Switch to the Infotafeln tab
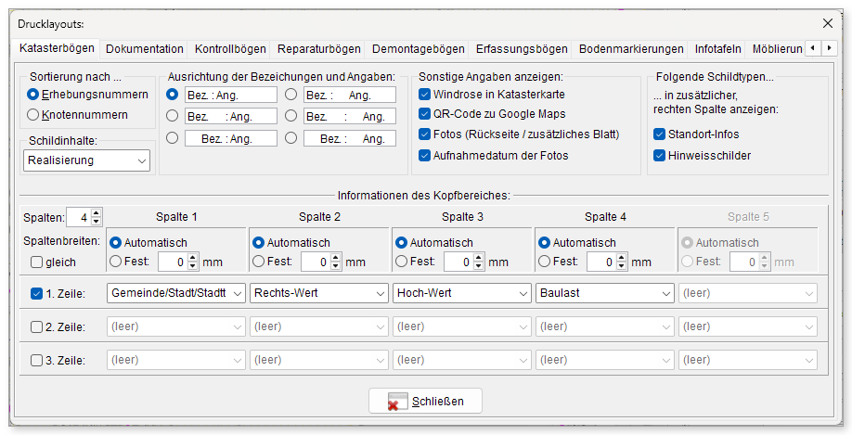 click(717, 49)
